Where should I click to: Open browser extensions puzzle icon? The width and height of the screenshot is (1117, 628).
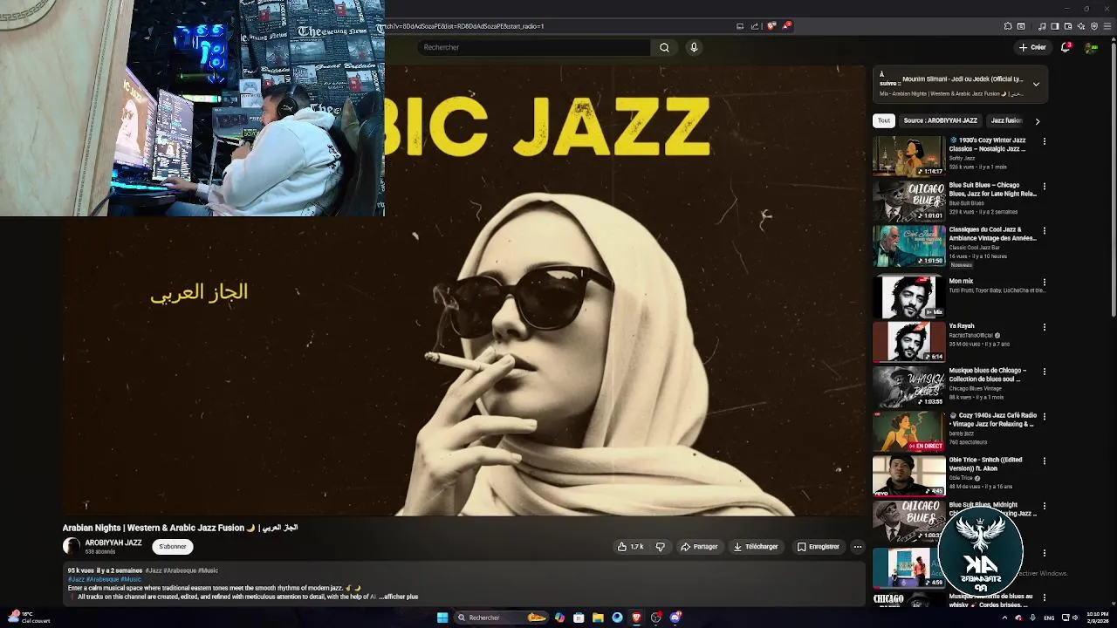click(x=1008, y=26)
